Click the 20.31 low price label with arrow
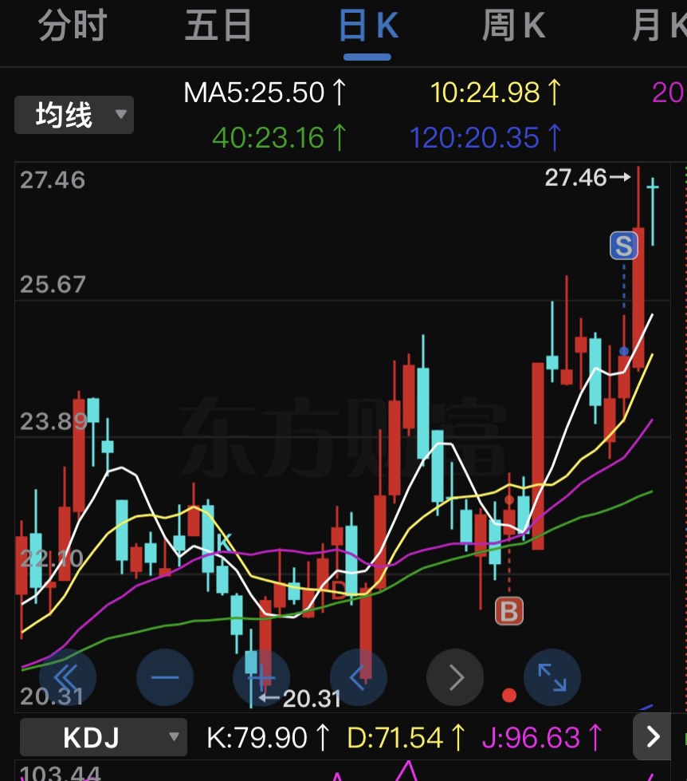The image size is (687, 781). [x=300, y=698]
